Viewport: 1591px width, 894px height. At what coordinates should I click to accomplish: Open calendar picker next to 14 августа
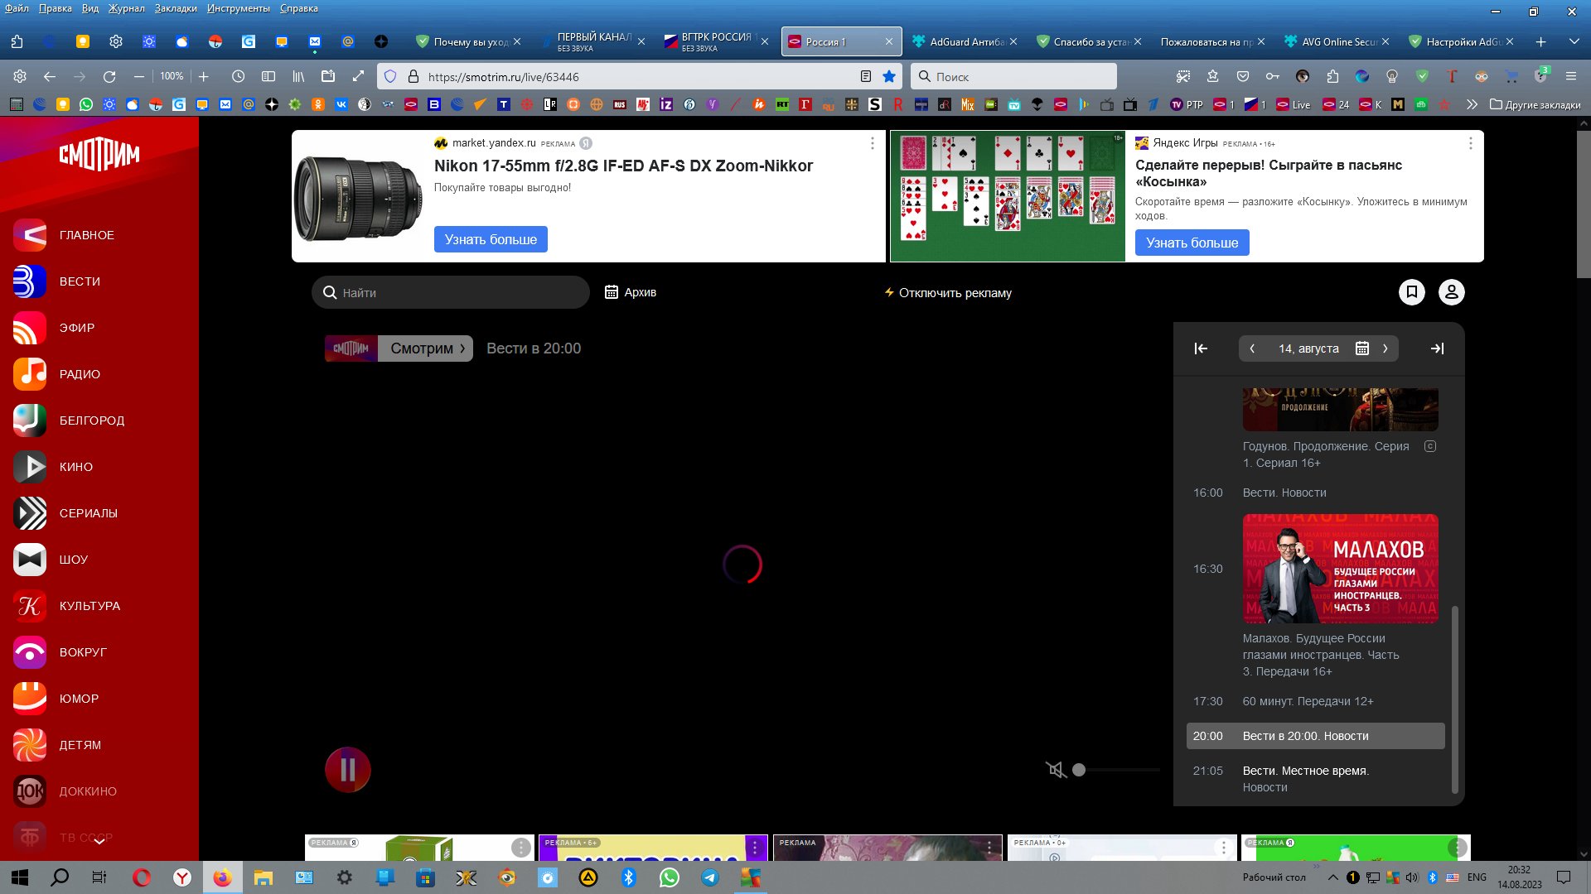[x=1361, y=348]
